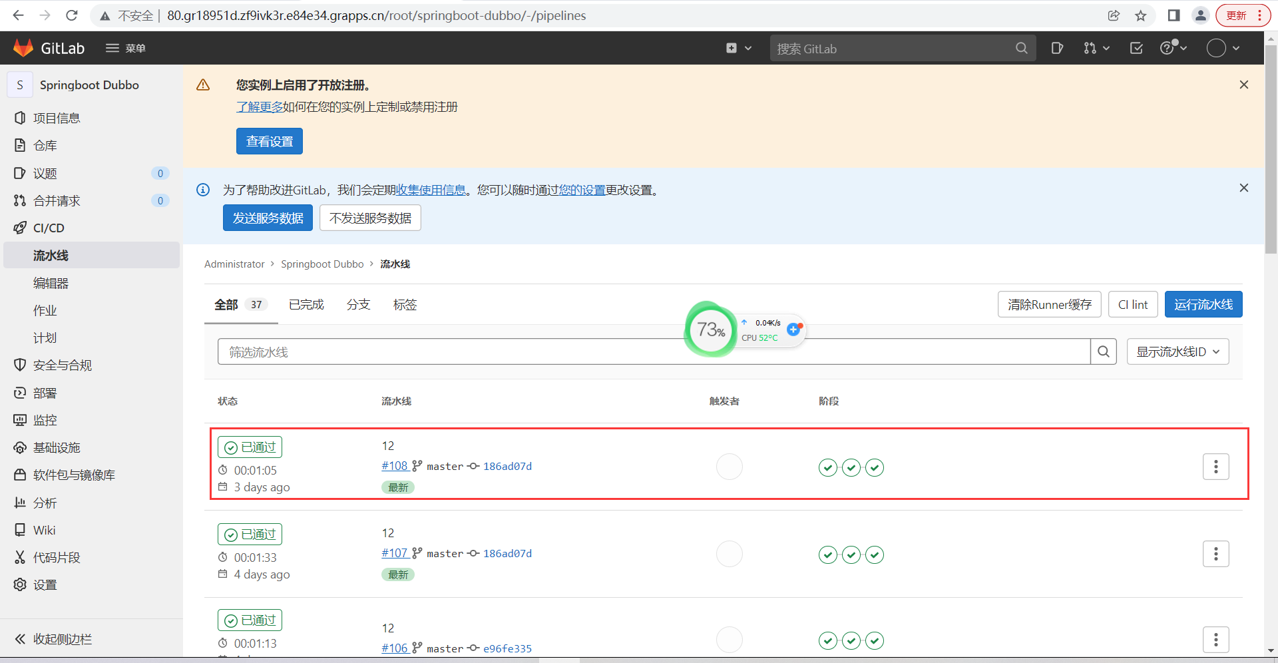Click the 更新 browser update button
1278x663 pixels.
pyautogui.click(x=1243, y=15)
